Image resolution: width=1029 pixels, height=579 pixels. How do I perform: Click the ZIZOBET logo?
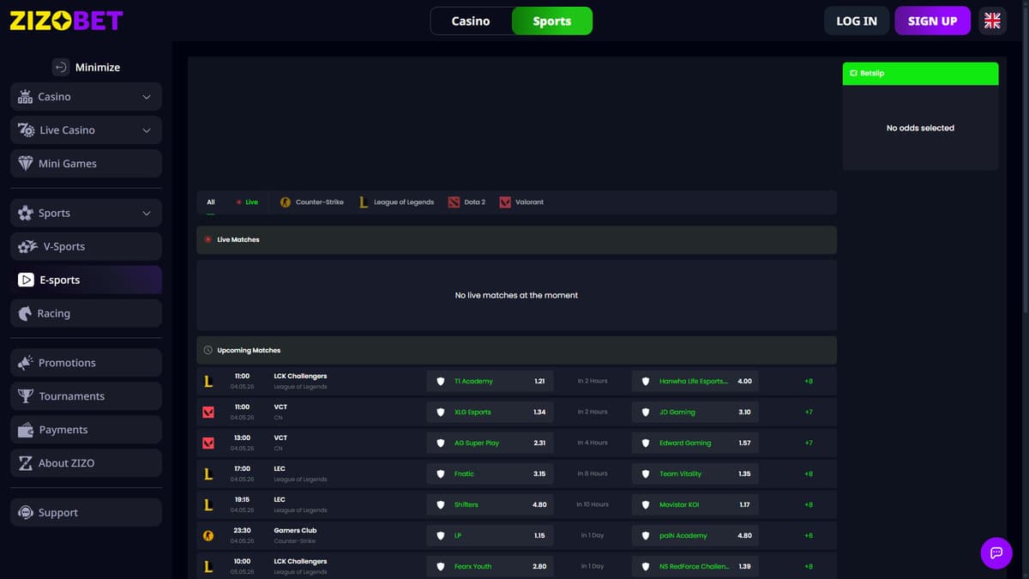66,21
